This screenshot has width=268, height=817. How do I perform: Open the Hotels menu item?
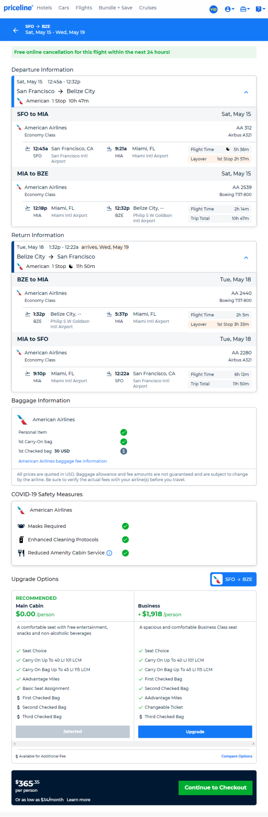(x=44, y=8)
